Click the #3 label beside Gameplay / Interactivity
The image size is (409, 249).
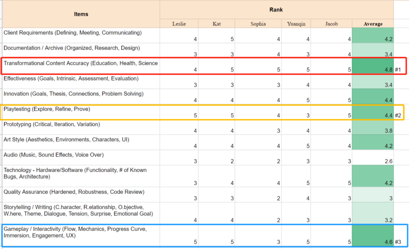pos(398,242)
